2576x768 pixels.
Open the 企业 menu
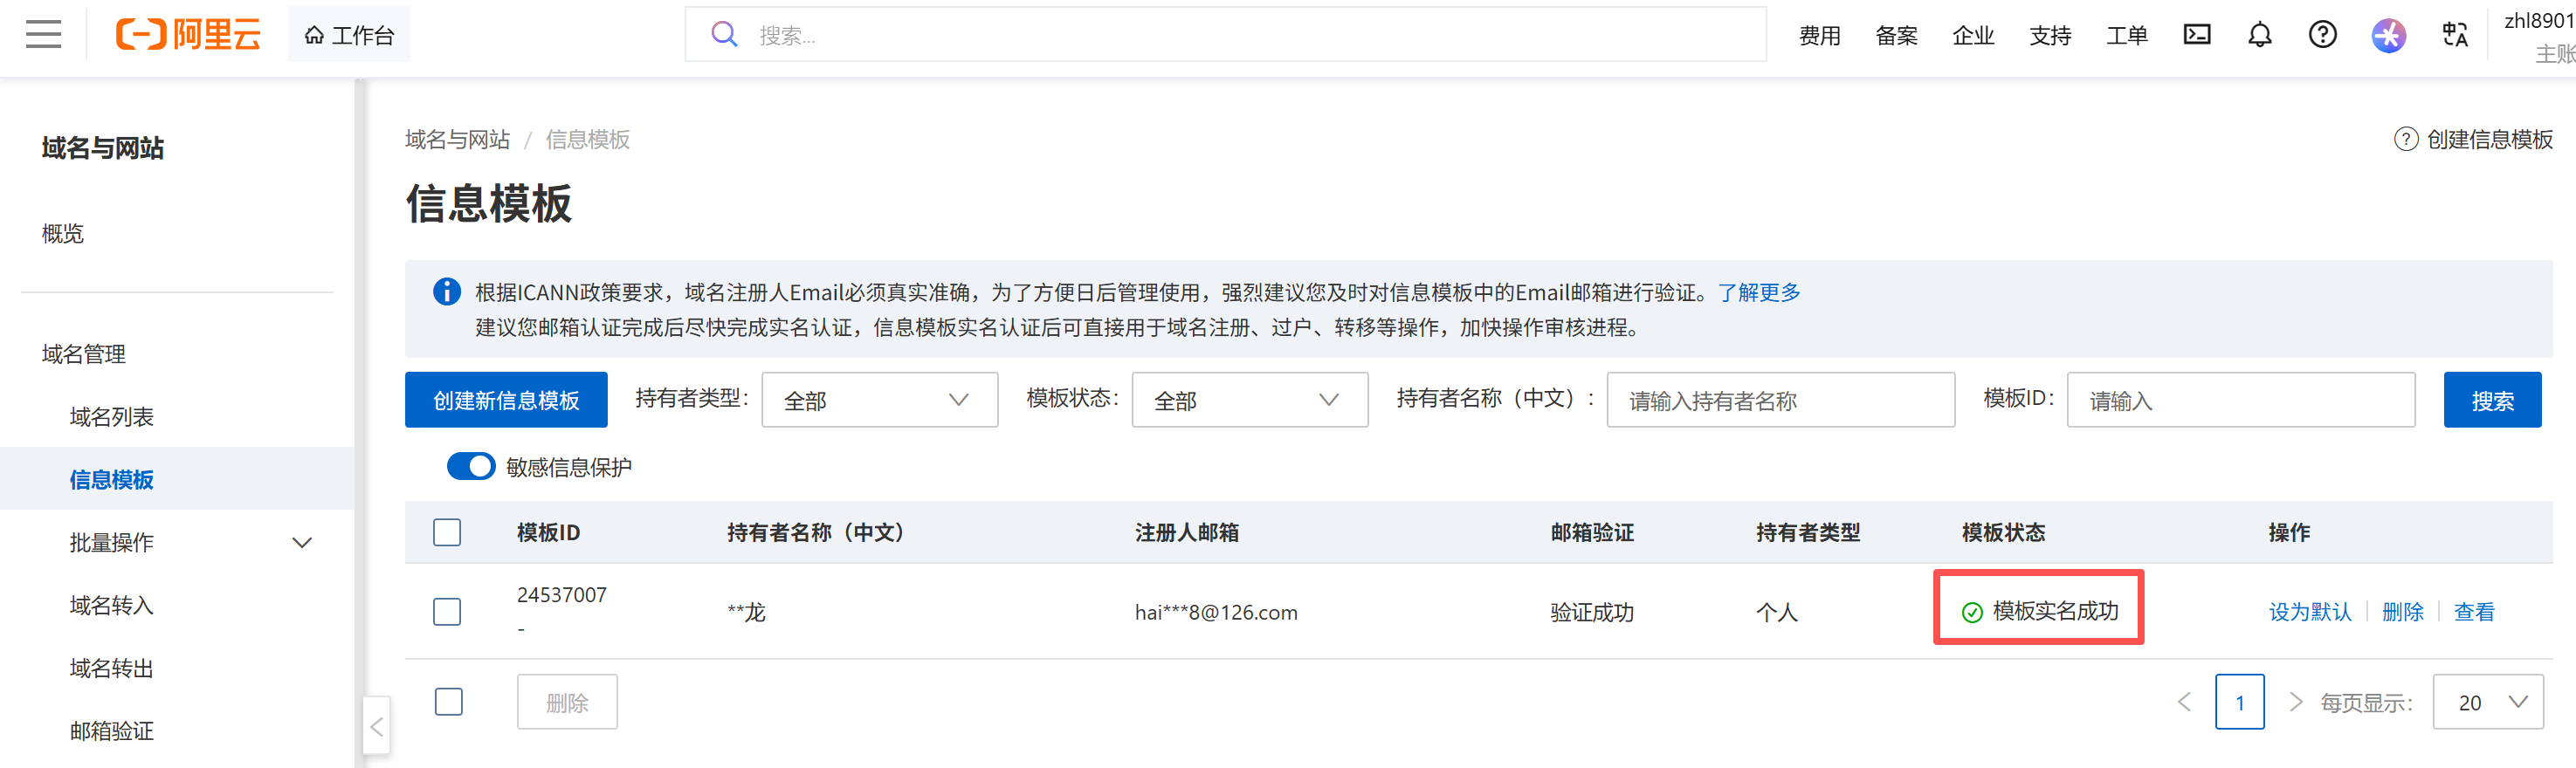[1973, 36]
